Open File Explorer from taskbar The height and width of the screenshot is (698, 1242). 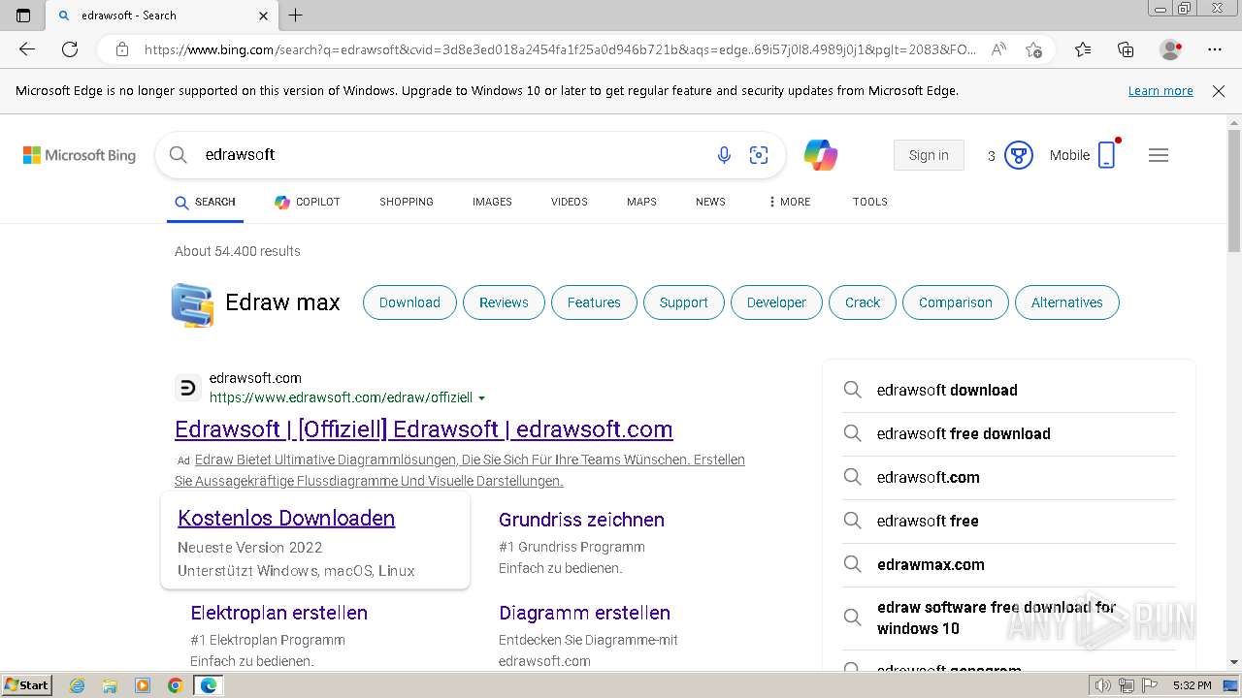(x=110, y=685)
